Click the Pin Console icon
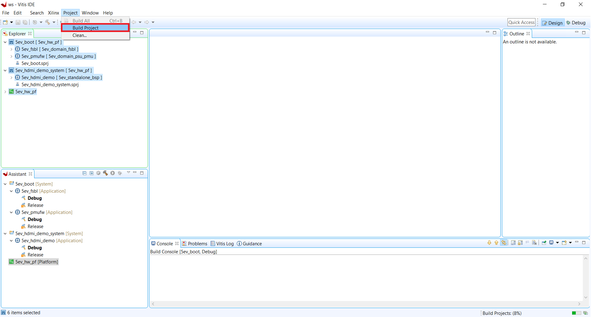This screenshot has width=593, height=317. [544, 243]
